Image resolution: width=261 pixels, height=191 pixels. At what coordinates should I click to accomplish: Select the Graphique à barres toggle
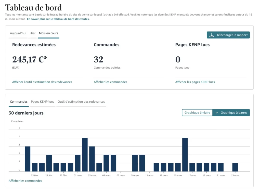pyautogui.click(x=231, y=113)
